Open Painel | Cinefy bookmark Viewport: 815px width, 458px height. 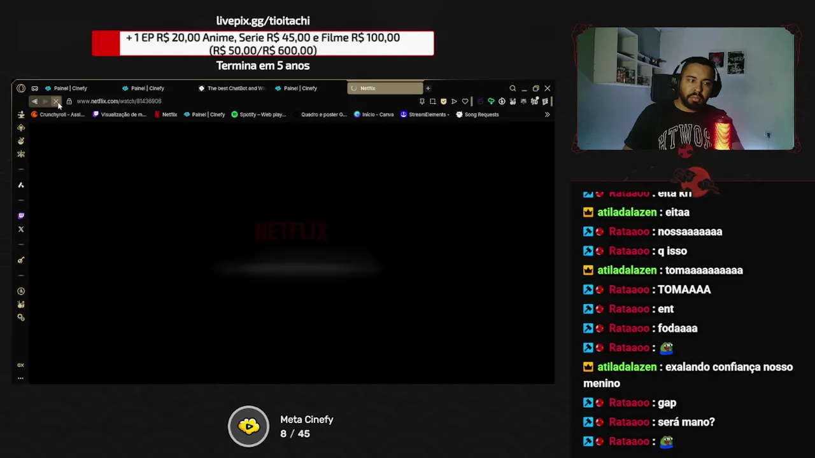click(x=204, y=114)
